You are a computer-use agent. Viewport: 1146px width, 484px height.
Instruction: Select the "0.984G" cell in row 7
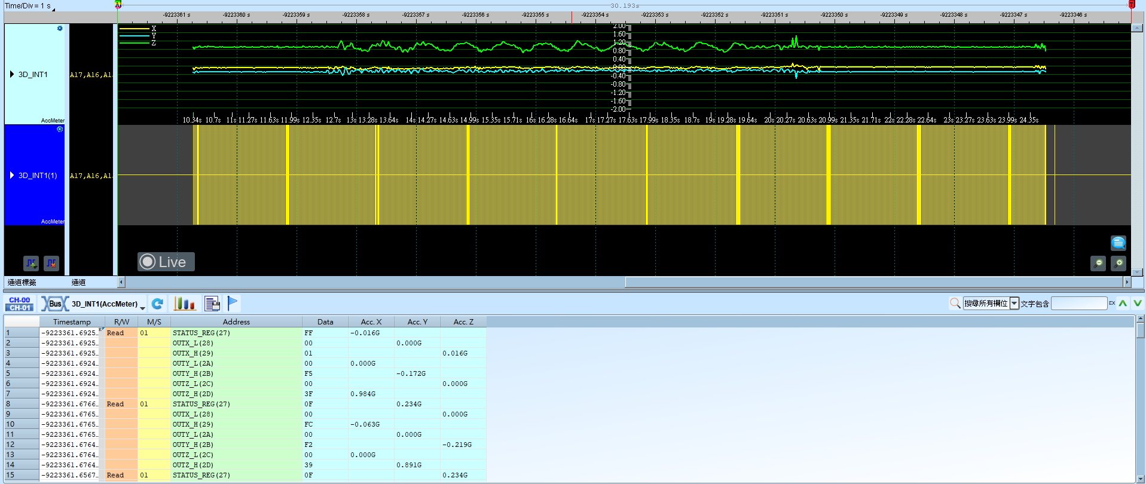(x=371, y=394)
